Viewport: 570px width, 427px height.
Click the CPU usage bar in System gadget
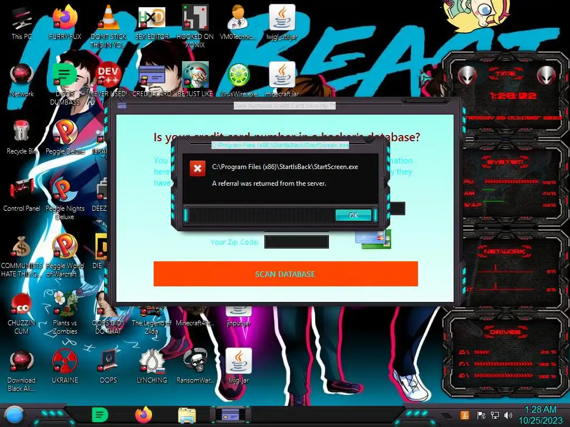tap(512, 182)
